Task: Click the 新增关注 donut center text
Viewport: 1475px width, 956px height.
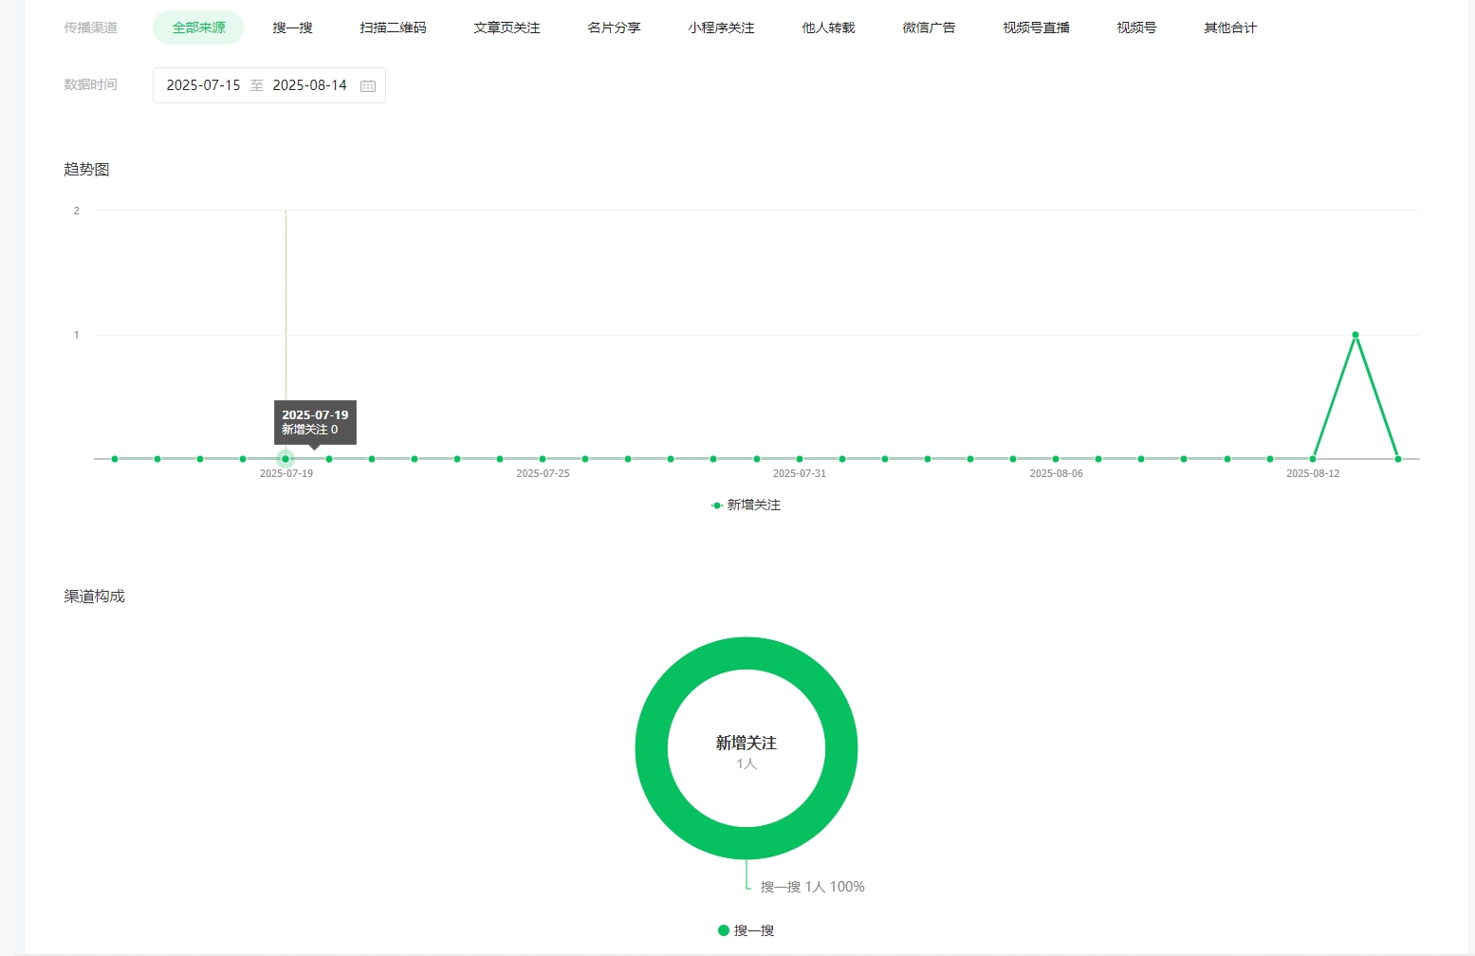Action: [x=747, y=743]
